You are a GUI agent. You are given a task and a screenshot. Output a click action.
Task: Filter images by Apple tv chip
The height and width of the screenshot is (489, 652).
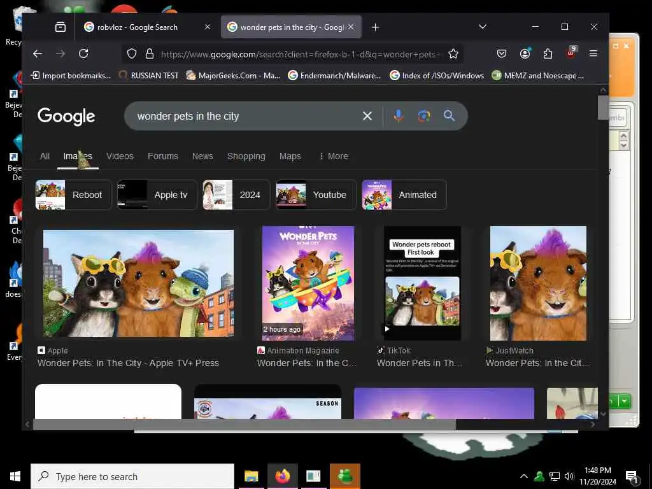pos(157,195)
